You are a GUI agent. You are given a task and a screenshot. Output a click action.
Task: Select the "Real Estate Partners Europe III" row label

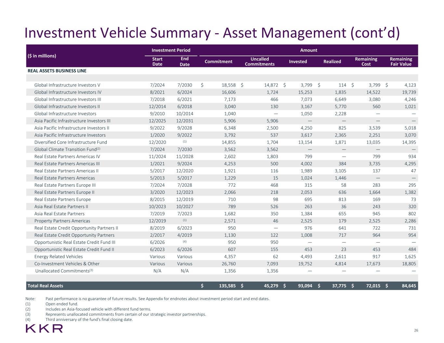point(65,185)
